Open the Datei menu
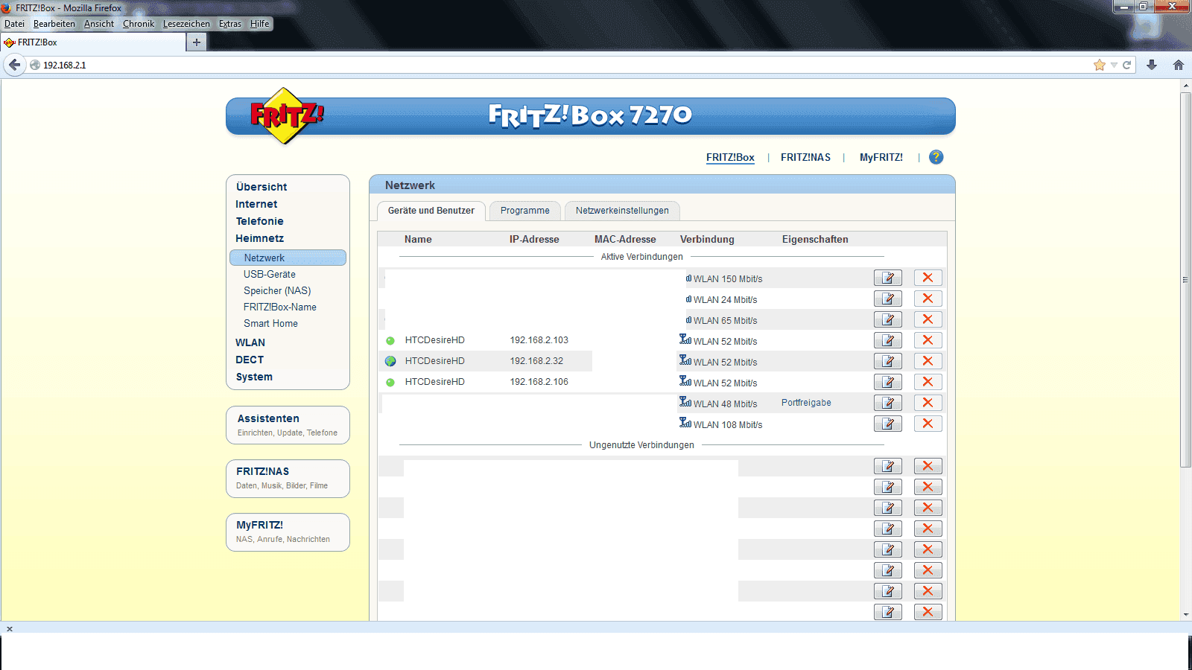This screenshot has height=670, width=1192. [x=14, y=24]
